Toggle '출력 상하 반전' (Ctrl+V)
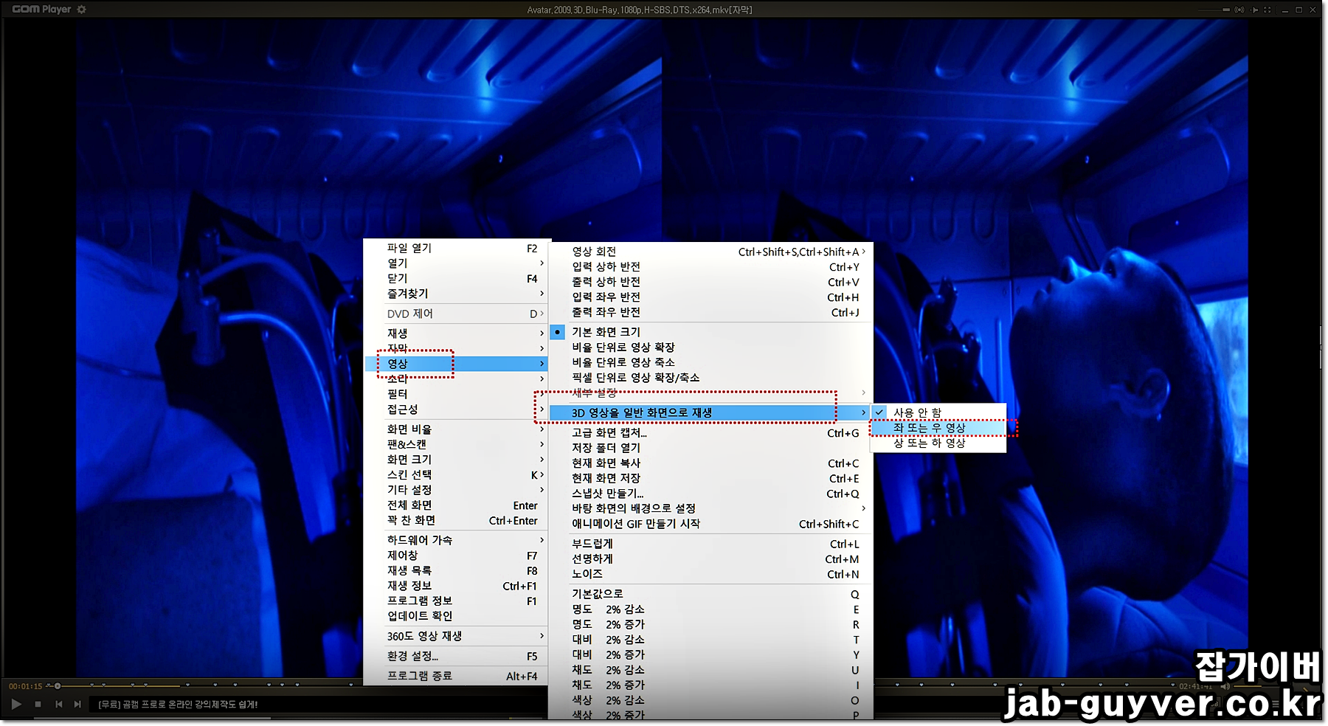The height and width of the screenshot is (726, 1328). pos(710,282)
